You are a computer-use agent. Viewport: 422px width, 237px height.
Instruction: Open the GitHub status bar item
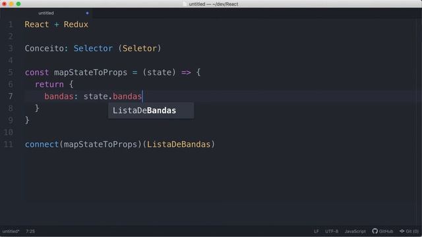pos(382,231)
